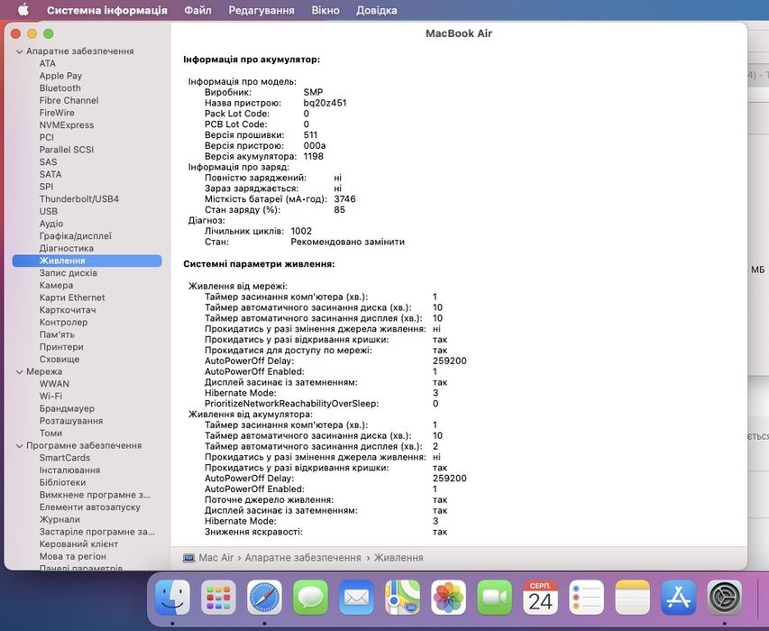The width and height of the screenshot is (769, 631).
Task: Collapse the Мережа section
Action: tap(20, 372)
